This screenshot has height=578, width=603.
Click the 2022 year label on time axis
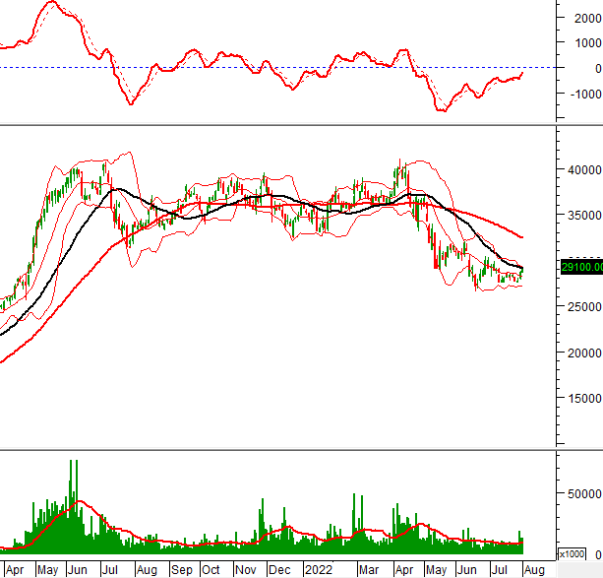319,570
